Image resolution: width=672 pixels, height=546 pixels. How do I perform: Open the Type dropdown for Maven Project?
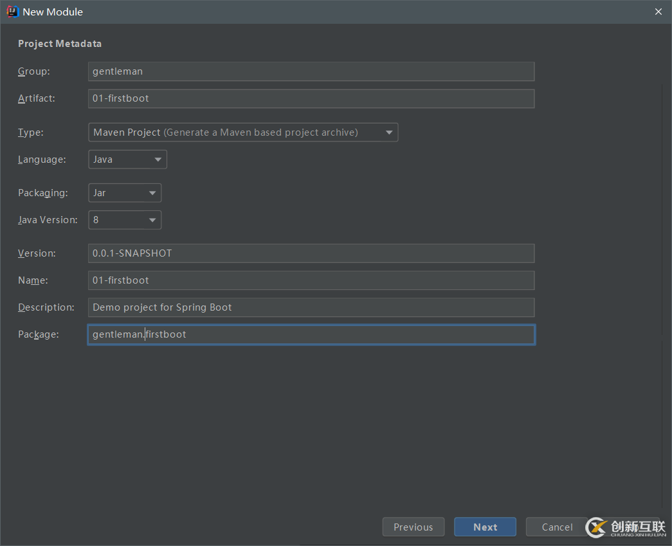(242, 132)
